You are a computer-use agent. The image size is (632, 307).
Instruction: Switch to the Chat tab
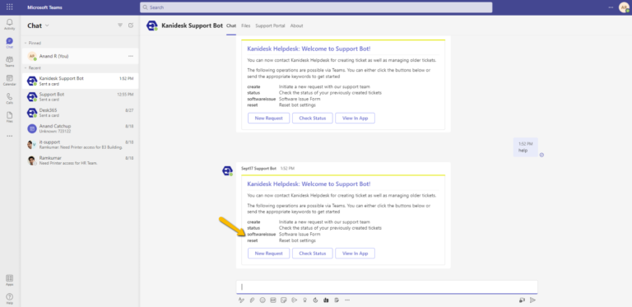pos(231,26)
